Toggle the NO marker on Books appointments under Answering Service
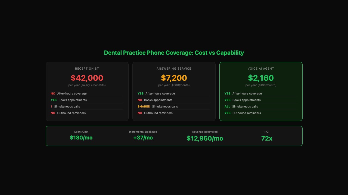This screenshot has width=348, height=195. coord(140,100)
